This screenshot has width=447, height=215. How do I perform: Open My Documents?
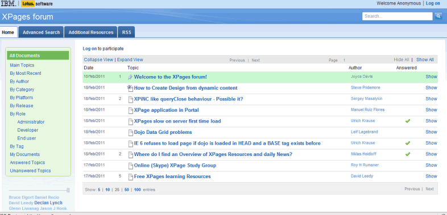(x=25, y=154)
